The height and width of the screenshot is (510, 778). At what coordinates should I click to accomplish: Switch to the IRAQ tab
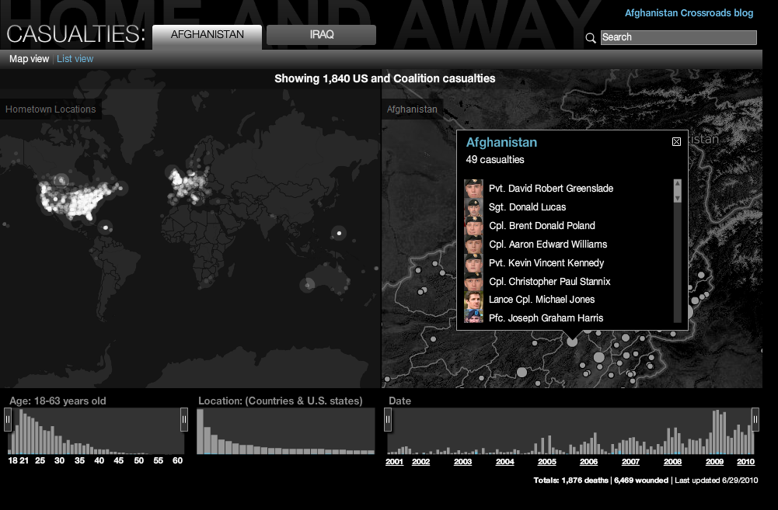pos(321,35)
